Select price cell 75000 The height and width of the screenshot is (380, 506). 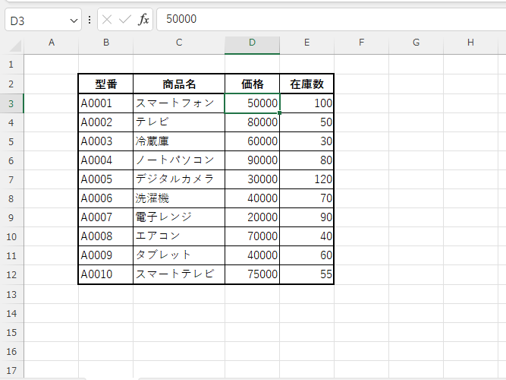tap(252, 274)
